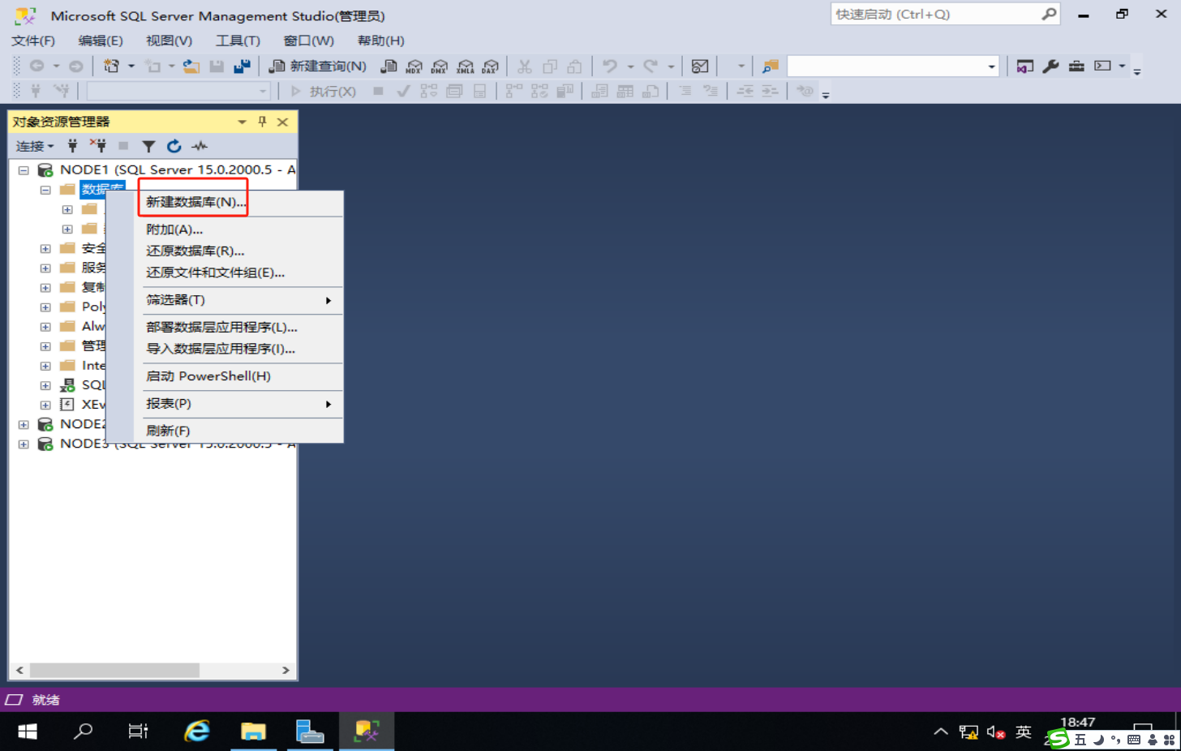Click the Object Explorer filter funnel icon
This screenshot has width=1181, height=751.
coord(148,146)
